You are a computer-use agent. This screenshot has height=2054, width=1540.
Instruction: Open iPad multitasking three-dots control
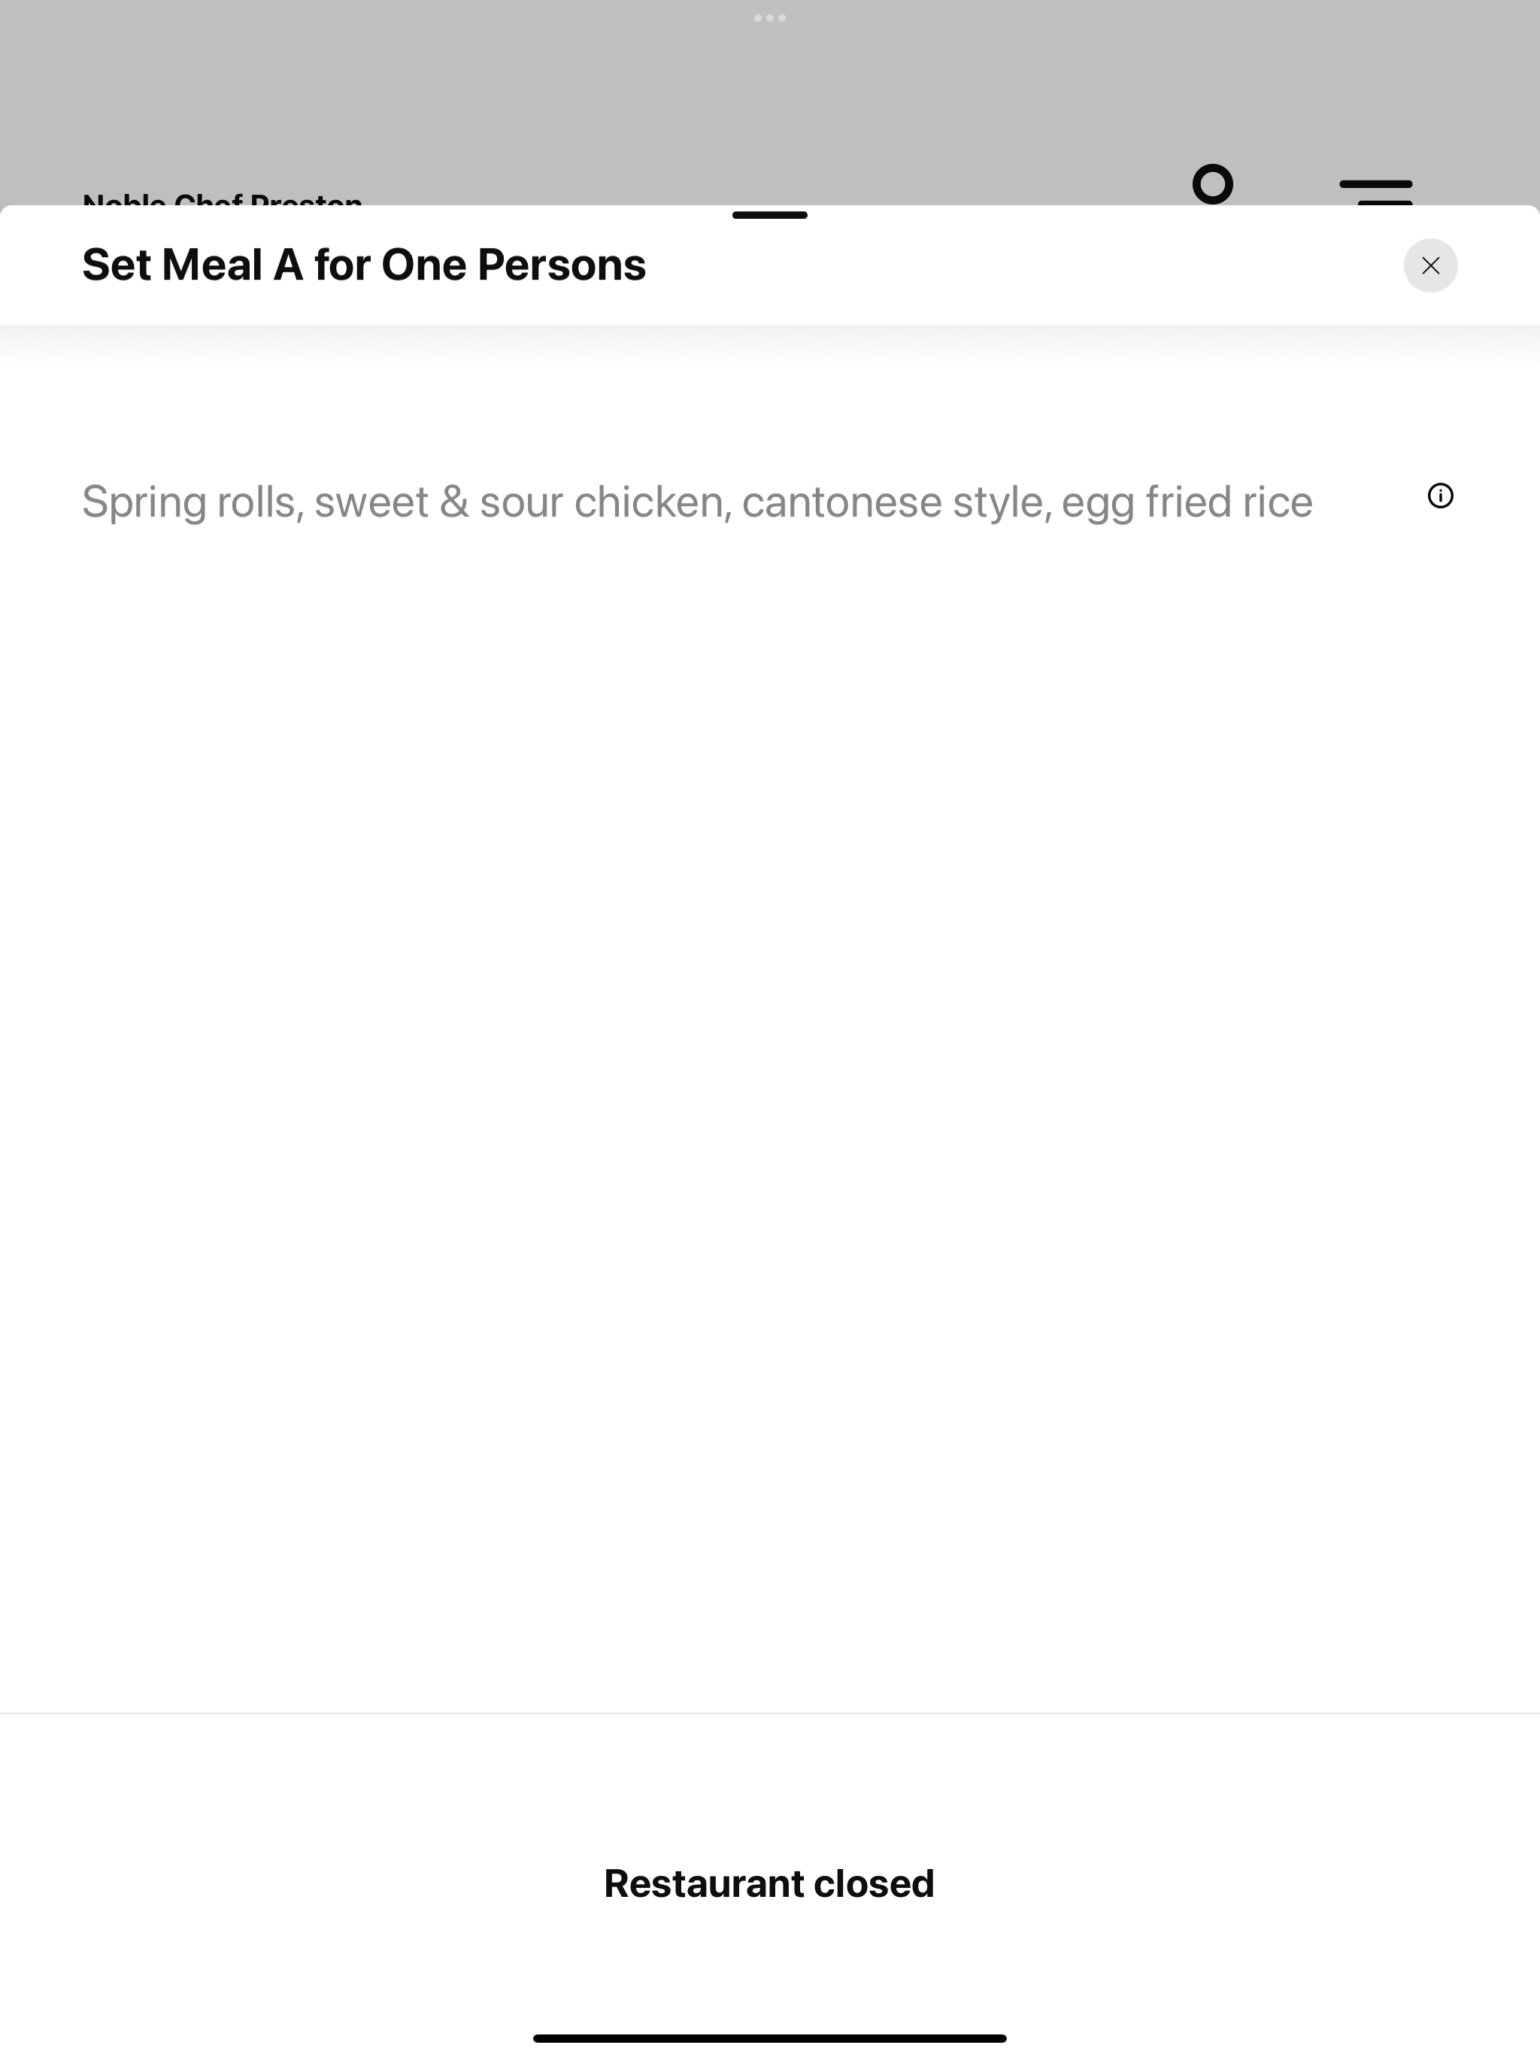[x=770, y=17]
